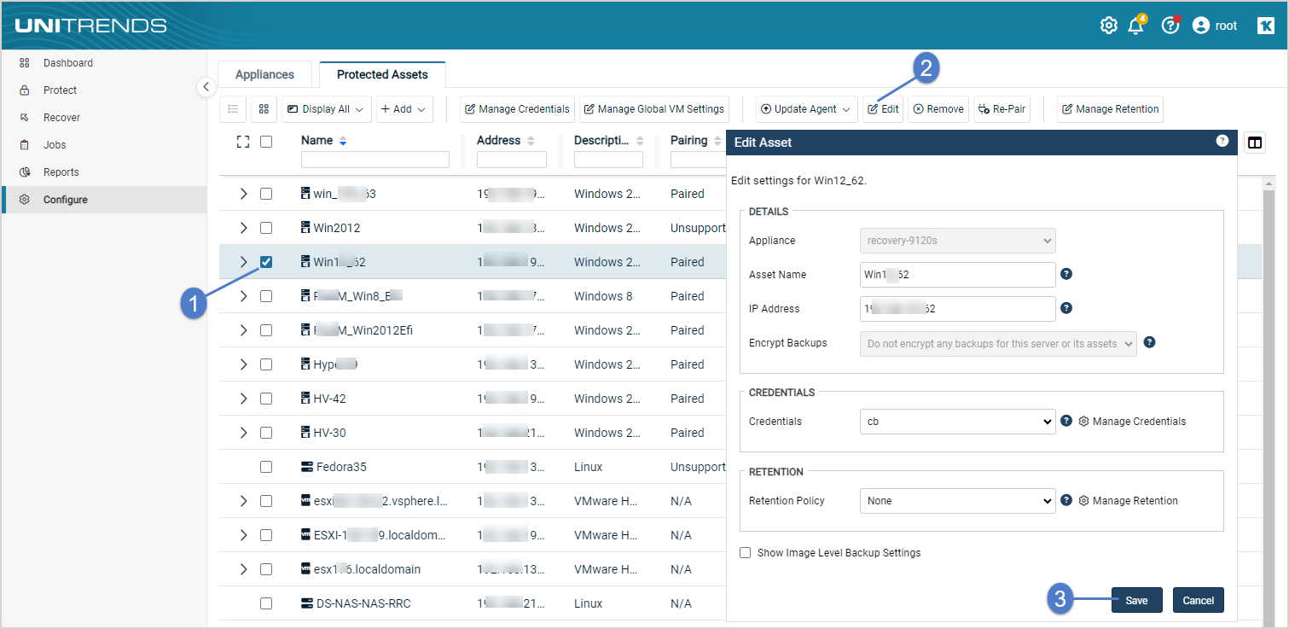Open Manage Global VM Settings
This screenshot has width=1289, height=629.
coord(654,109)
